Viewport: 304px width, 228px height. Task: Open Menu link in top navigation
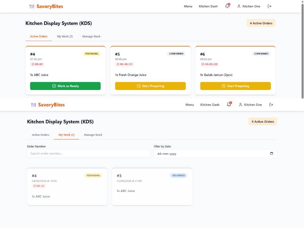point(188,6)
